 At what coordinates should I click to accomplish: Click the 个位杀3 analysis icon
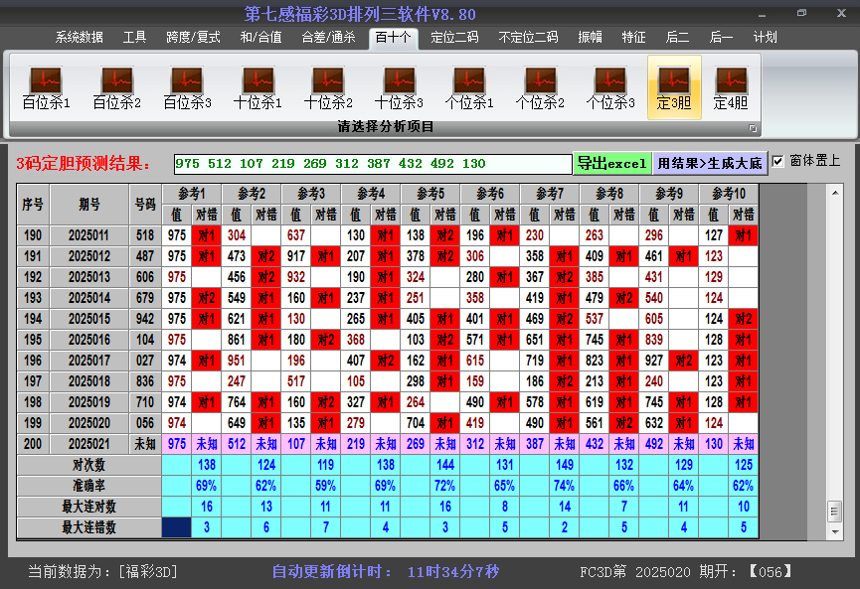[x=610, y=87]
